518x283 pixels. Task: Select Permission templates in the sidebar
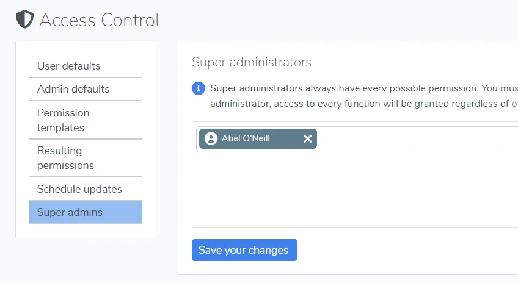[63, 120]
